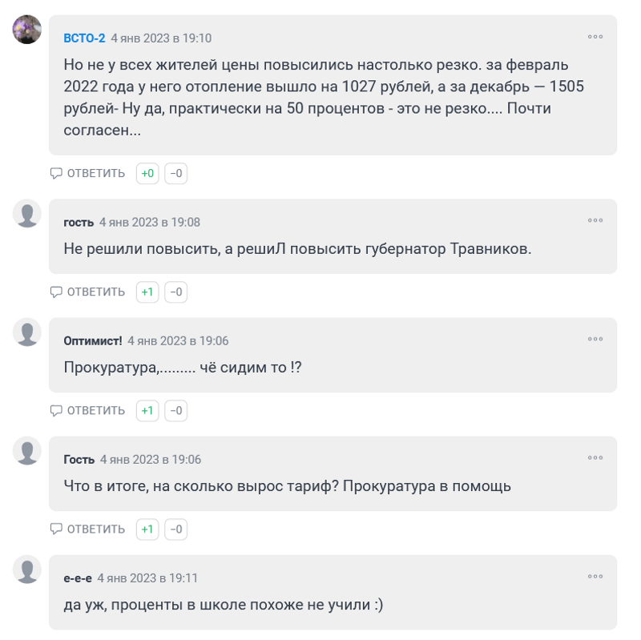Click the avatar icon of user е-е-е
The height and width of the screenshot is (640, 641).
click(x=27, y=570)
